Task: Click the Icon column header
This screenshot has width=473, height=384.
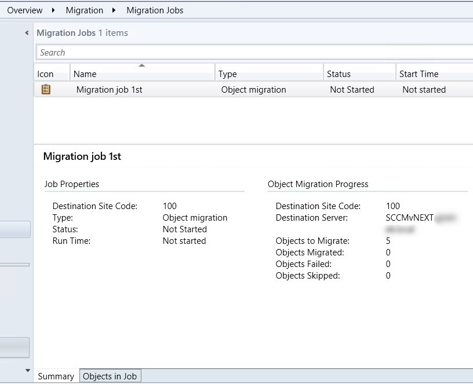Action: point(46,74)
